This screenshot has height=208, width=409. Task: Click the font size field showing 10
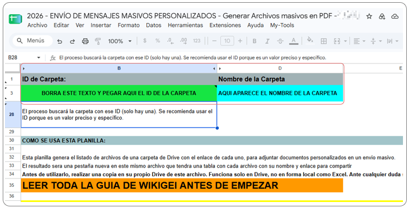click(x=227, y=41)
